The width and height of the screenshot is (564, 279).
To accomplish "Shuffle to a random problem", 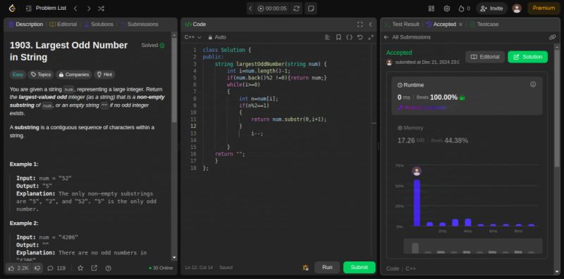I will pyautogui.click(x=101, y=8).
